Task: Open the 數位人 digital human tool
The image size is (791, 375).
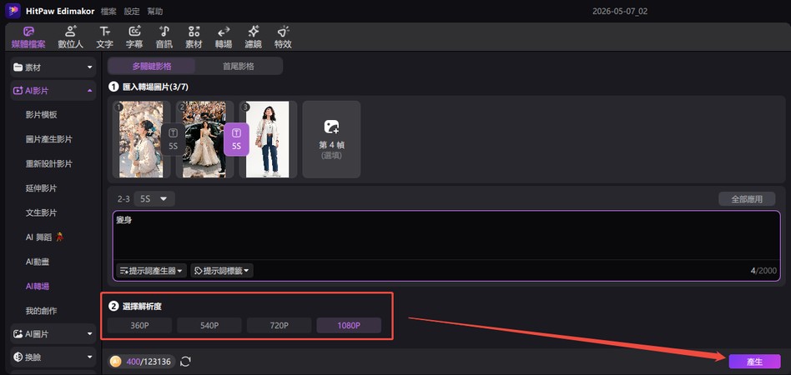Action: [71, 37]
